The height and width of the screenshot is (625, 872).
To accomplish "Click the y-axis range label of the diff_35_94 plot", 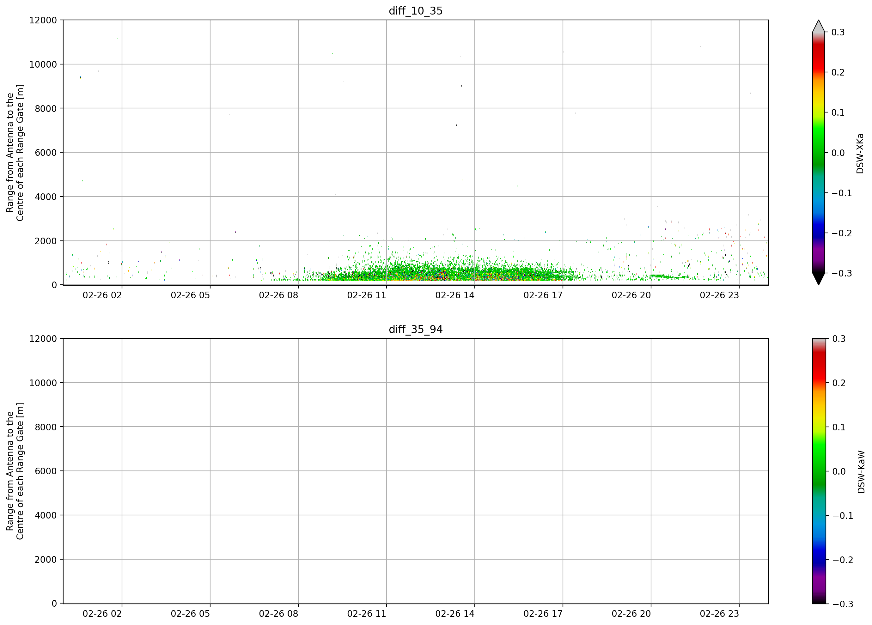I will click(x=15, y=471).
